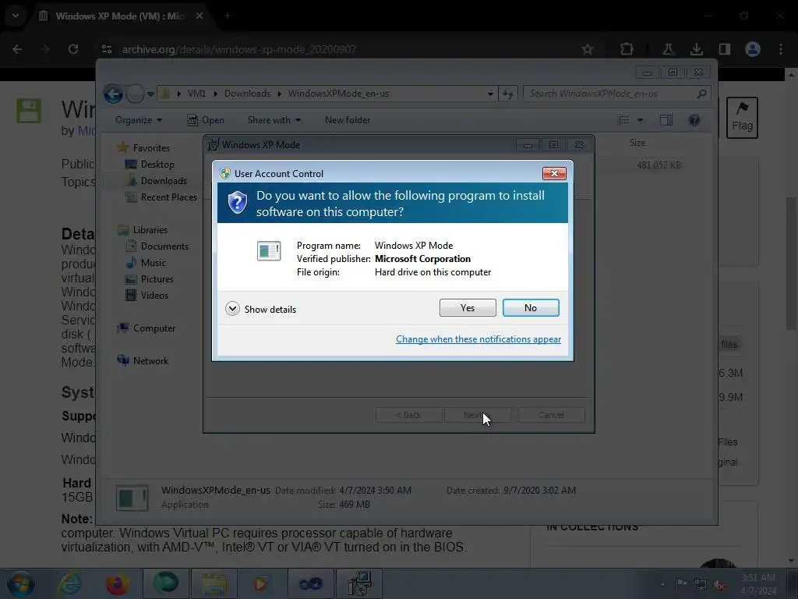Click the Flag button on archive page
The width and height of the screenshot is (798, 599).
pos(742,118)
